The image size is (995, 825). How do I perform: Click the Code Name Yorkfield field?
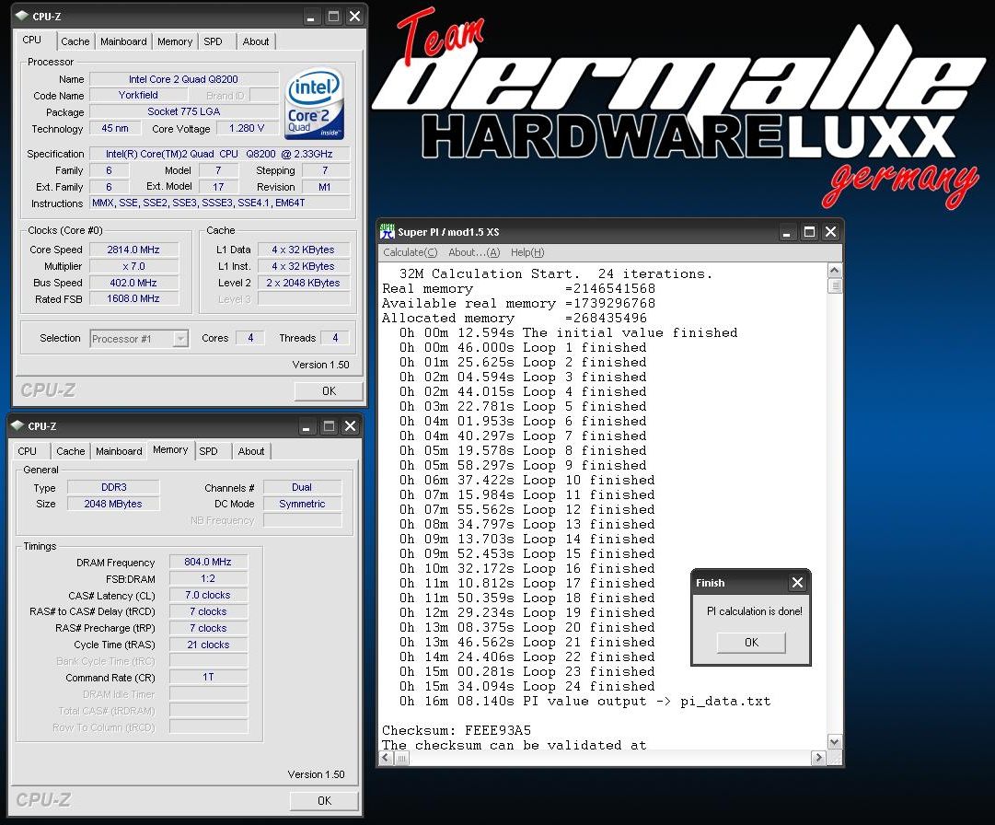[x=138, y=95]
